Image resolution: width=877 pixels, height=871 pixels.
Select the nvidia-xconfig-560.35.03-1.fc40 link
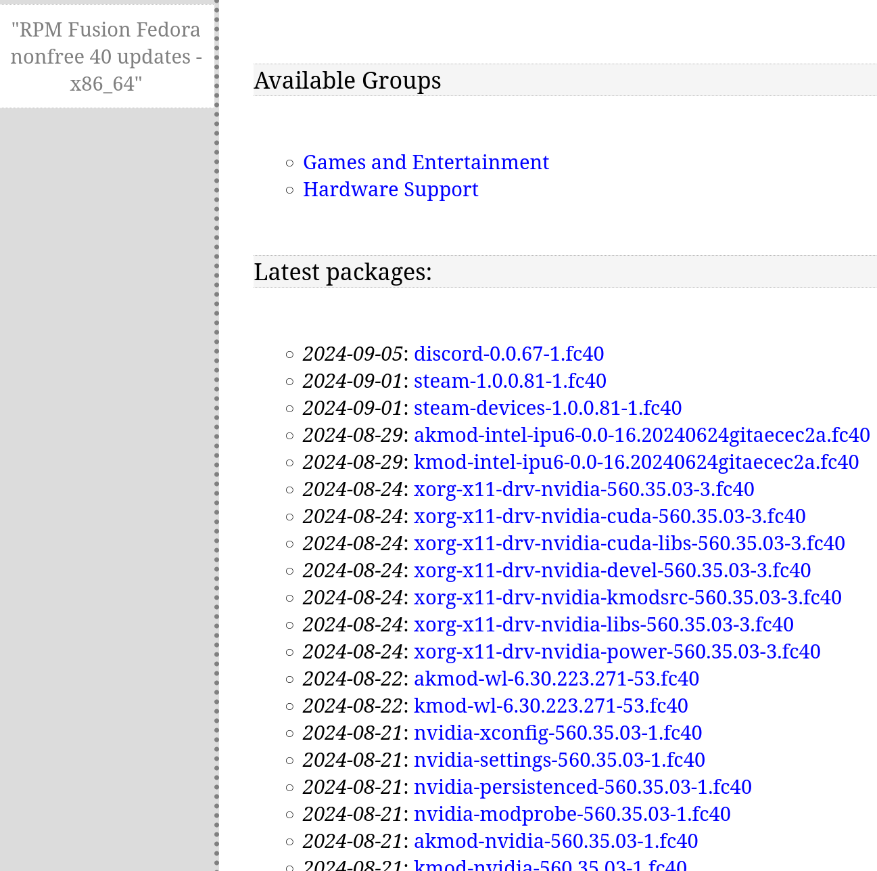558,733
